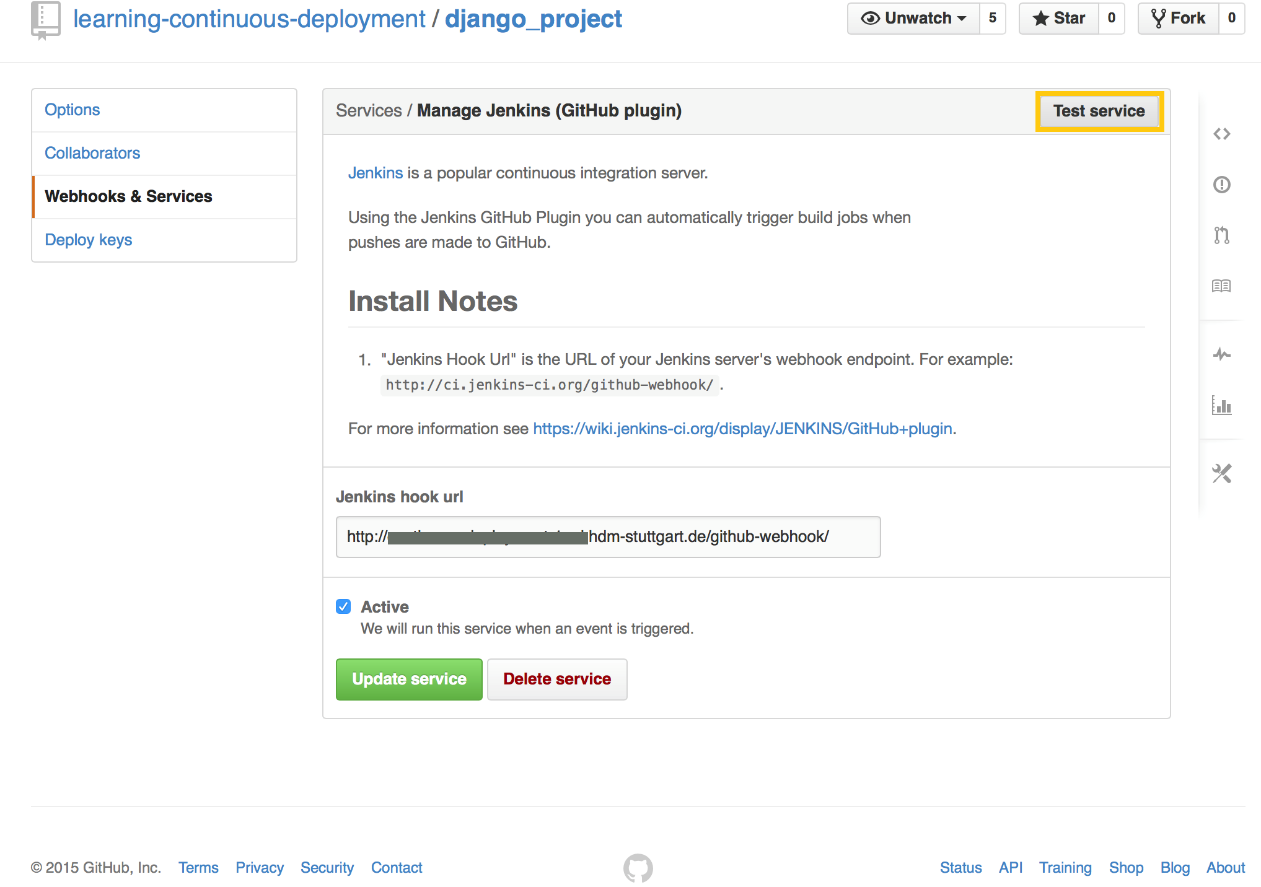Click the Install Notes heading
This screenshot has width=1261, height=887.
click(433, 302)
